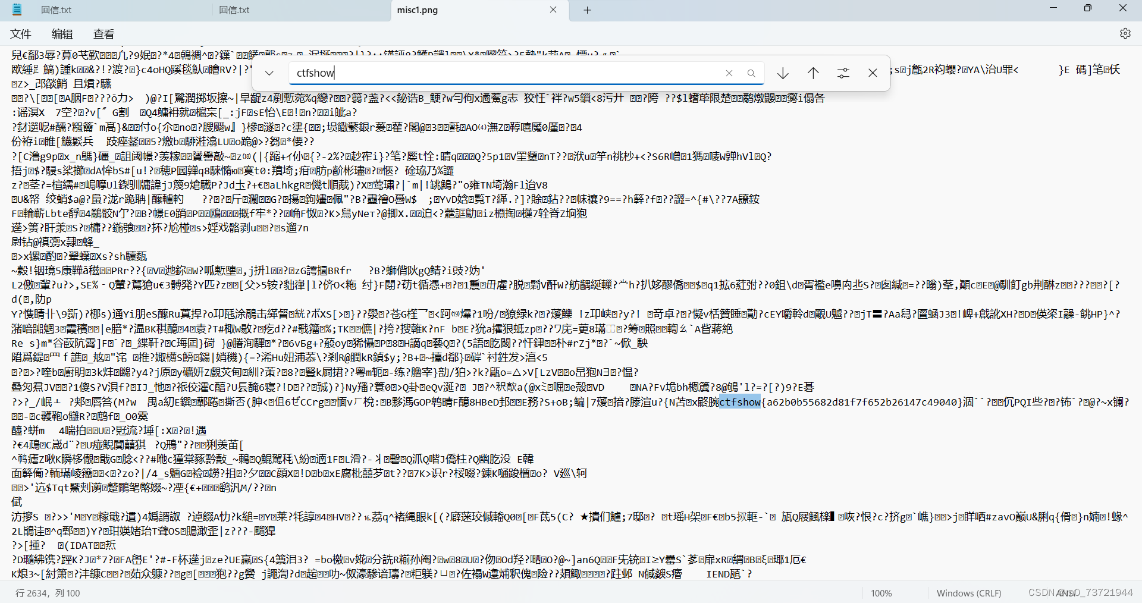Open line ending selector Windows (CRLF)

coord(968,593)
